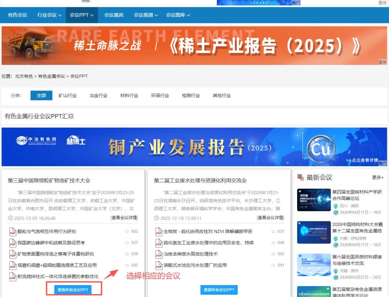Screen dimensions: 389x297
Task: Click location pin icon next to 四川 - 绵阳
Action: pyautogui.click(x=336, y=206)
